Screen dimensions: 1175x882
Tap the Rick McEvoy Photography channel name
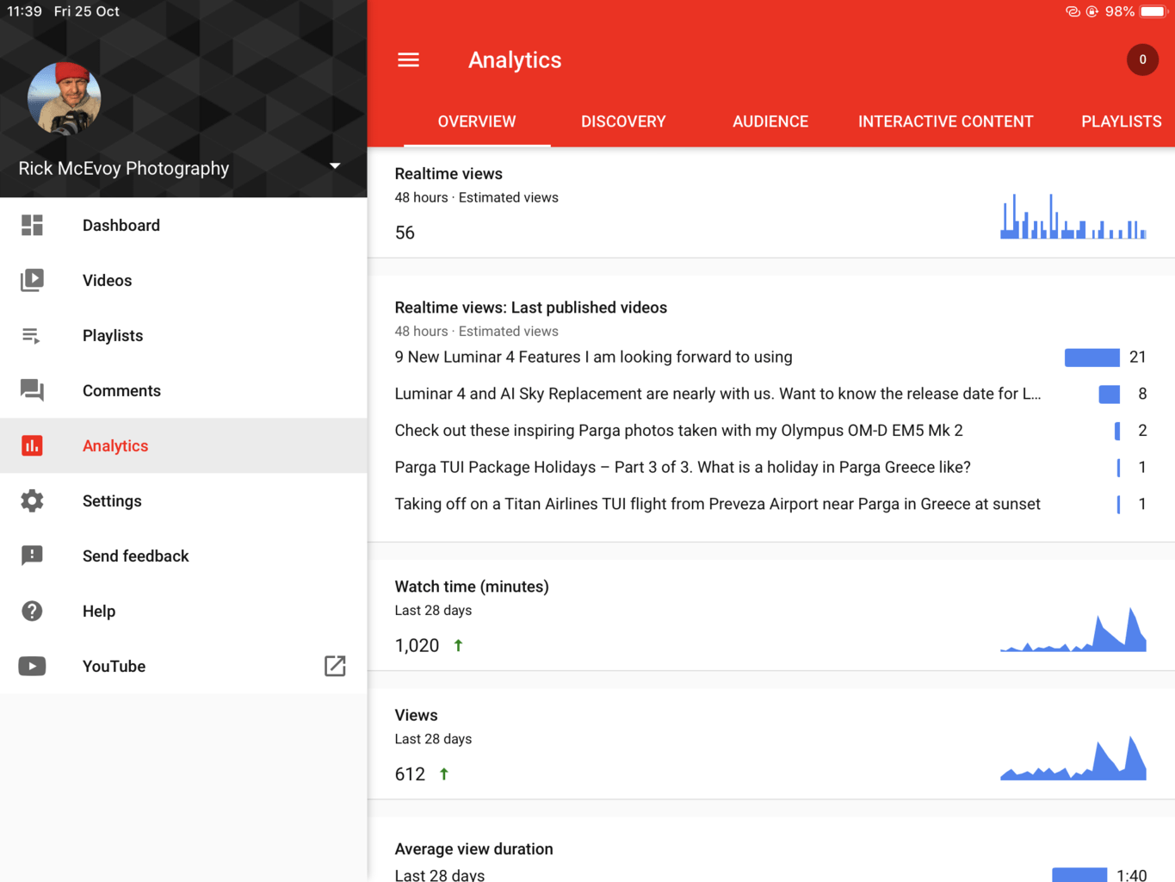point(124,168)
